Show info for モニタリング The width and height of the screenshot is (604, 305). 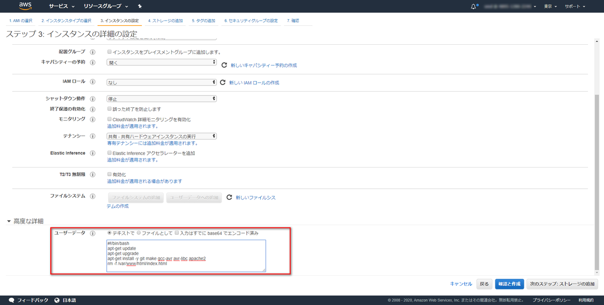coord(93,119)
